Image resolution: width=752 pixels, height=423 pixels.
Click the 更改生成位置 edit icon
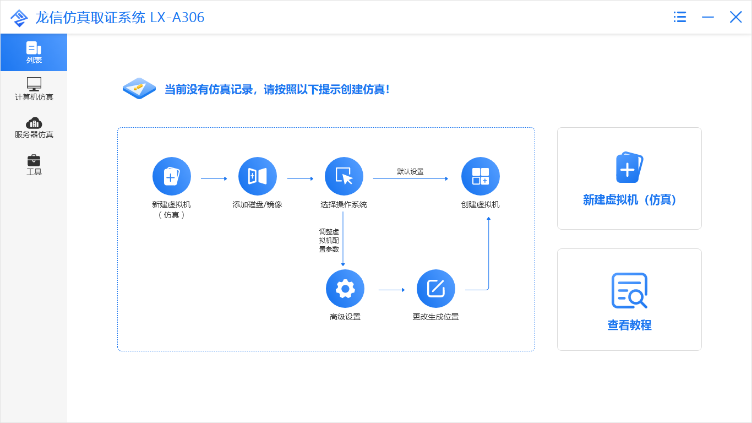coord(436,288)
